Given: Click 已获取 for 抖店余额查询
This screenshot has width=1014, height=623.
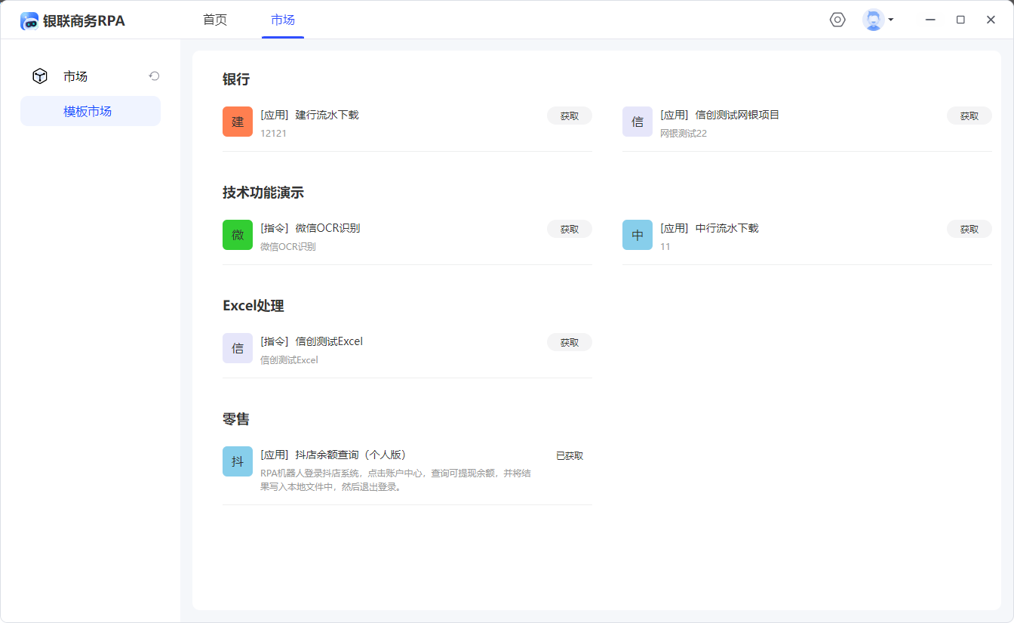Looking at the screenshot, I should (570, 455).
